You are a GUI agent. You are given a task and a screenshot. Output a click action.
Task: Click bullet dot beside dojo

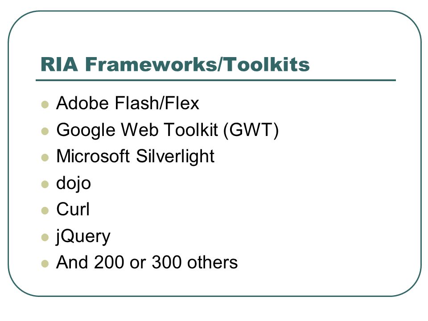[x=45, y=184]
